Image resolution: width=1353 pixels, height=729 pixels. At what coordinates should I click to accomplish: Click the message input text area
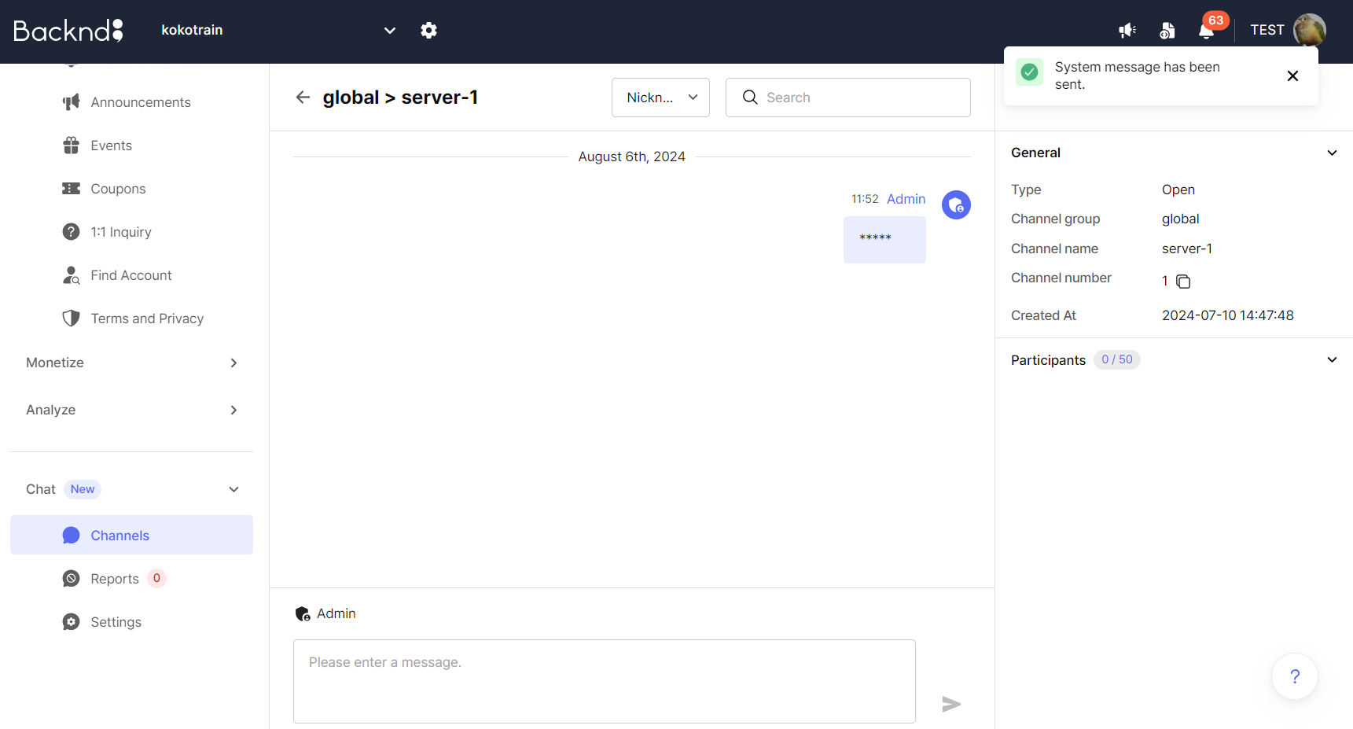point(604,681)
